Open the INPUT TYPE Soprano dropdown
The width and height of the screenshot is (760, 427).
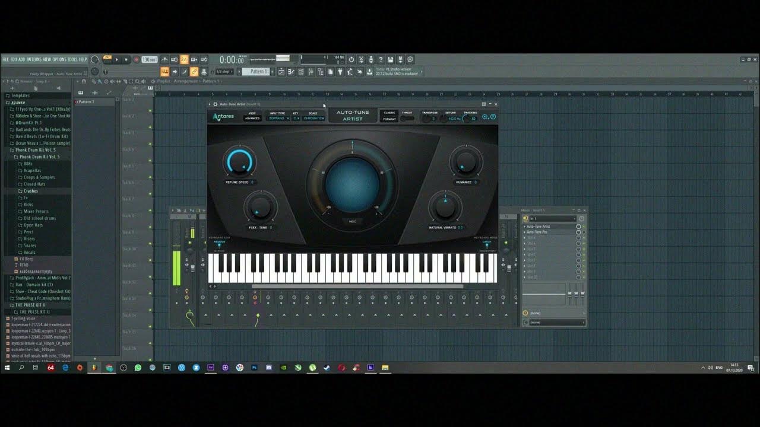(279, 118)
